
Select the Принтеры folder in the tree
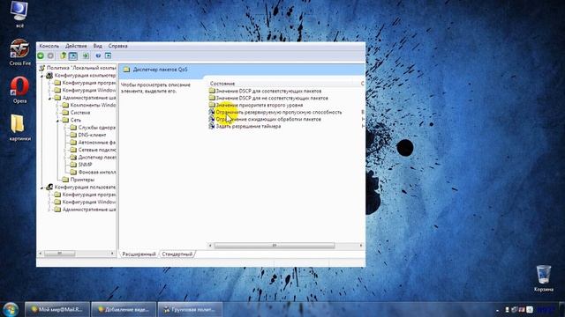tap(82, 180)
